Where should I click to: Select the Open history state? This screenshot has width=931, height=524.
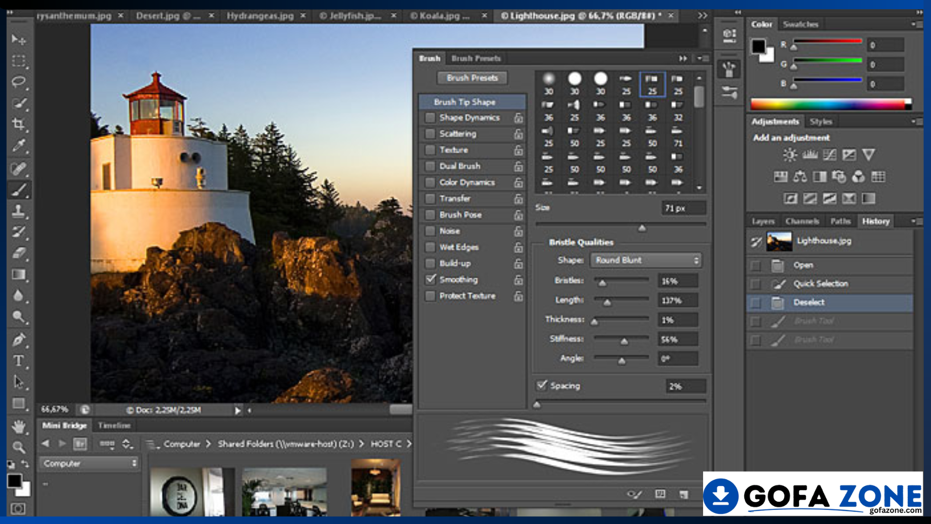tap(830, 265)
